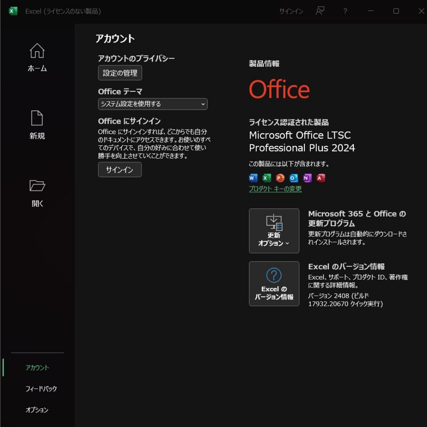The width and height of the screenshot is (427, 427).
Task: Select the OneNote product icon
Action: pyautogui.click(x=306, y=178)
